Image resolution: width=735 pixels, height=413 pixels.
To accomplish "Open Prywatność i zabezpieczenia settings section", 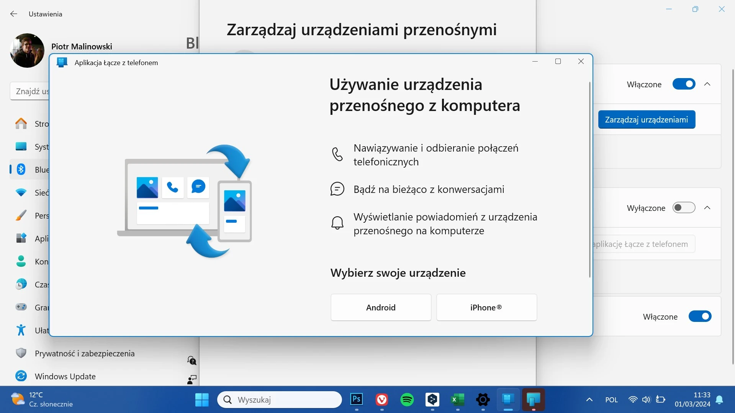I will pyautogui.click(x=84, y=353).
